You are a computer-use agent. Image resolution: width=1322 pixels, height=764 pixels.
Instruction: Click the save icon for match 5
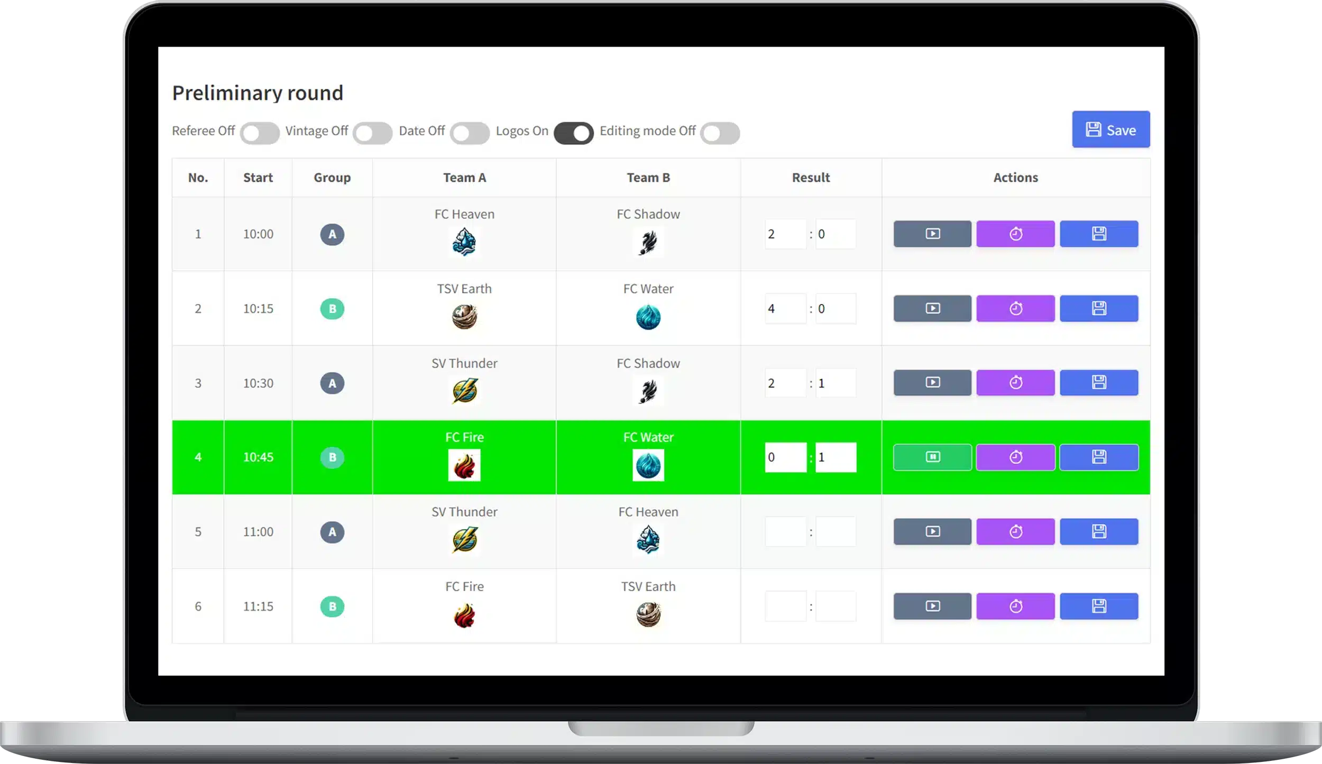1098,531
